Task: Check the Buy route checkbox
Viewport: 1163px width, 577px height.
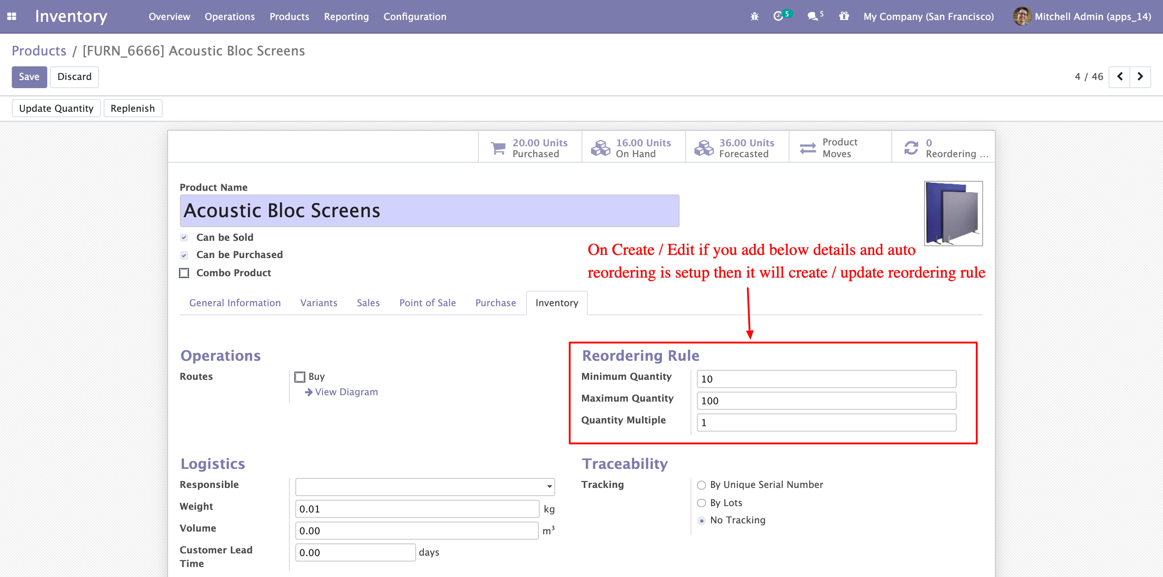Action: [300, 377]
